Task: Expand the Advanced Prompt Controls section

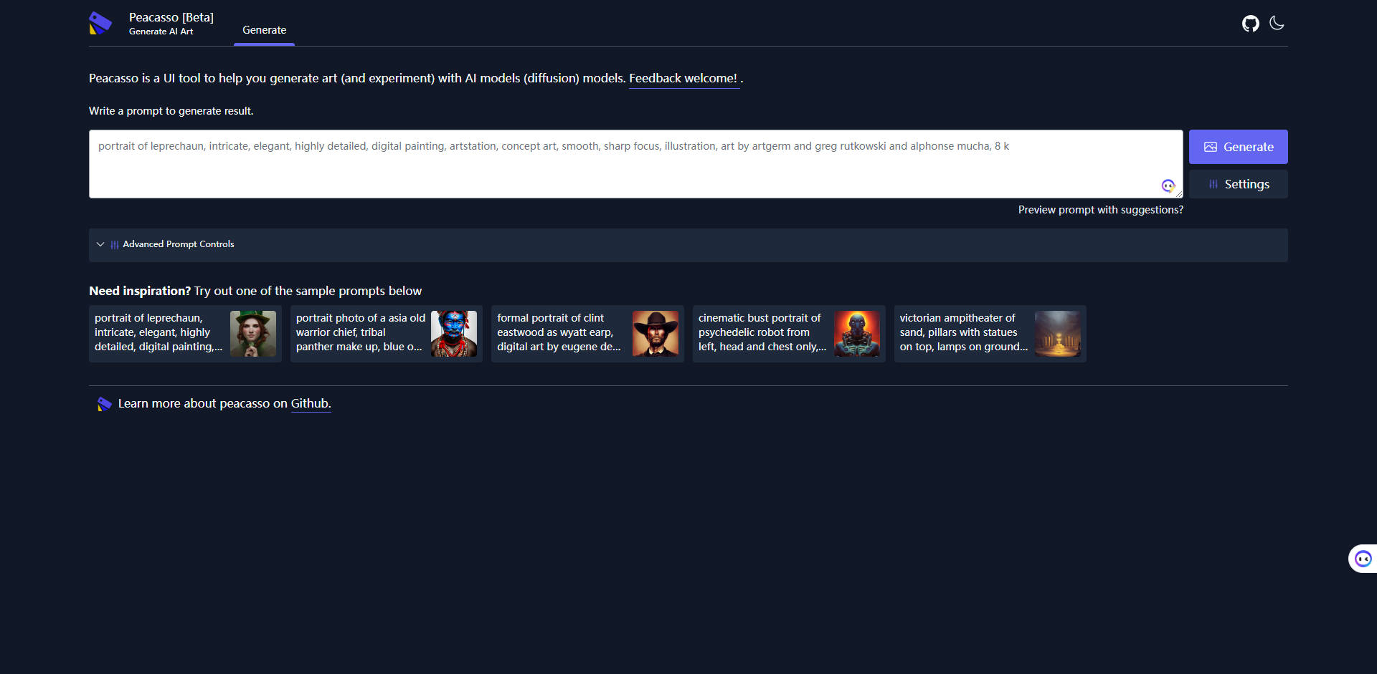Action: [178, 244]
